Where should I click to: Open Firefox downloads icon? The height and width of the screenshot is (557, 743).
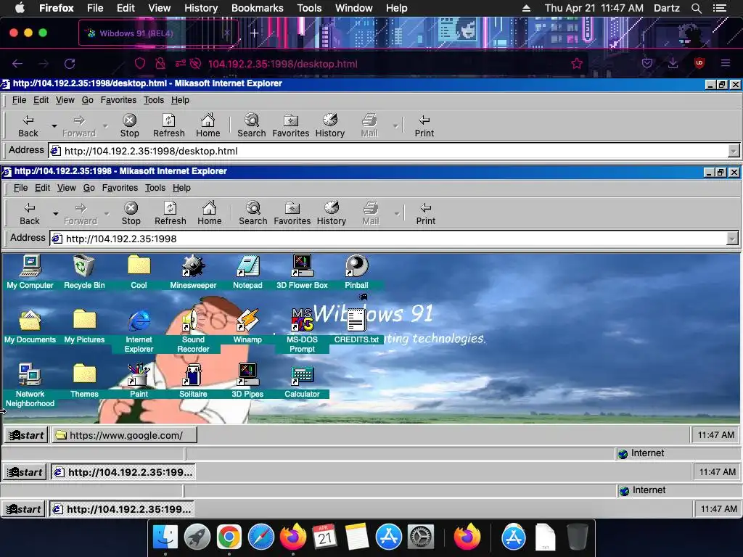click(673, 63)
